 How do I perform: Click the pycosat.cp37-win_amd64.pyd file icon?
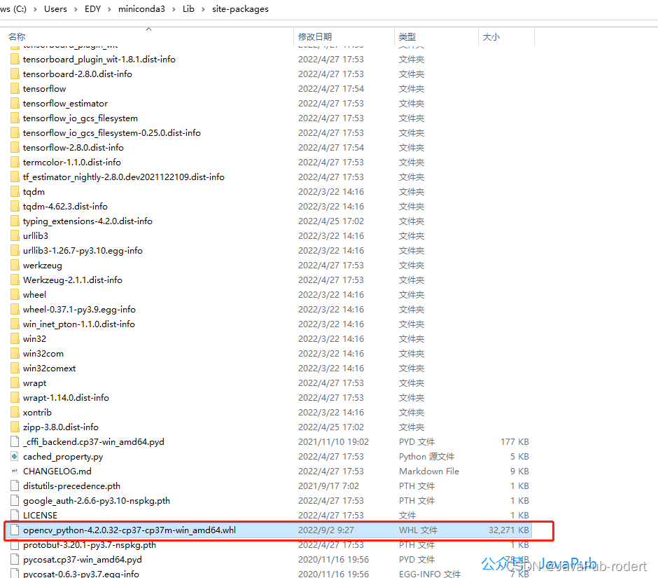point(15,559)
